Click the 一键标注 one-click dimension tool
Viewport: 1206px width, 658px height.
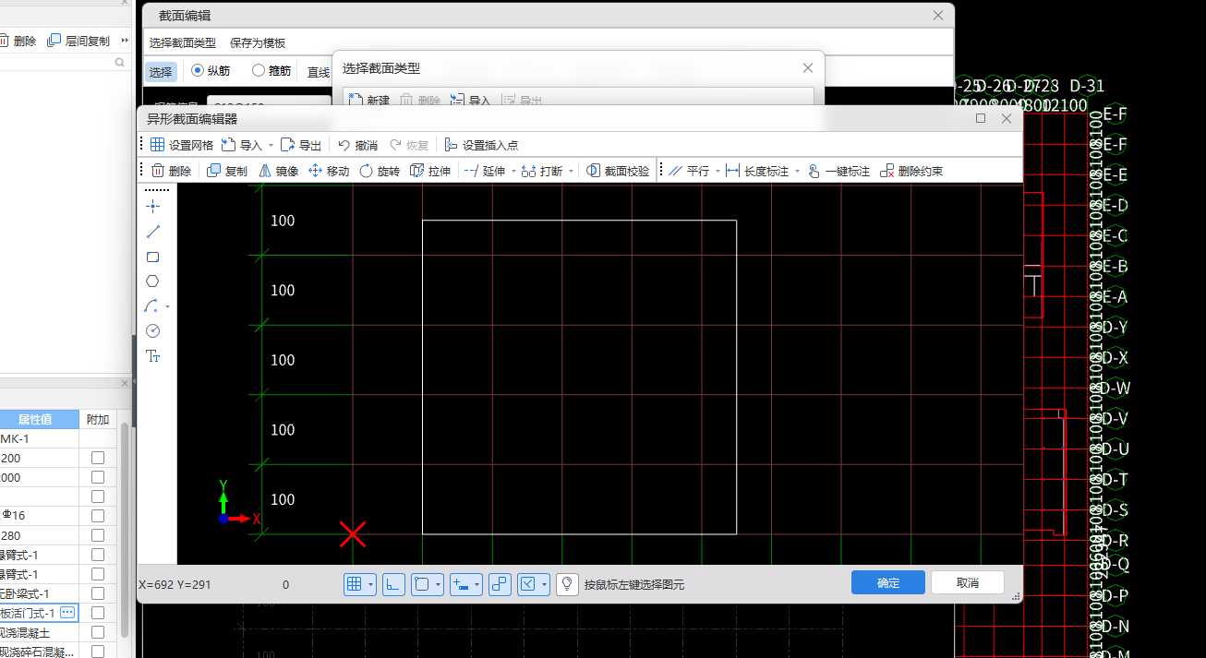[x=838, y=171]
